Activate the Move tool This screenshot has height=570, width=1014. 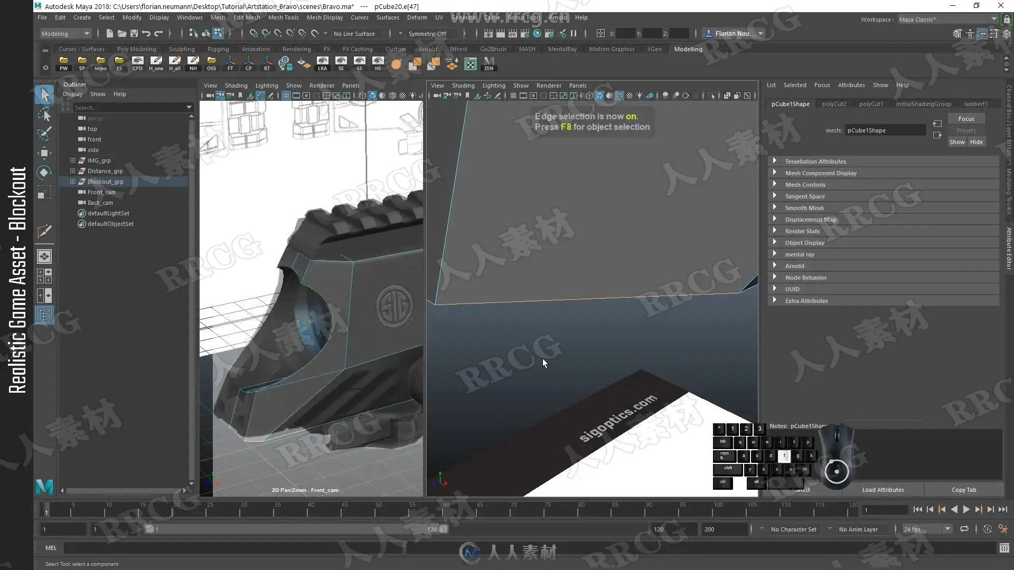(45, 153)
